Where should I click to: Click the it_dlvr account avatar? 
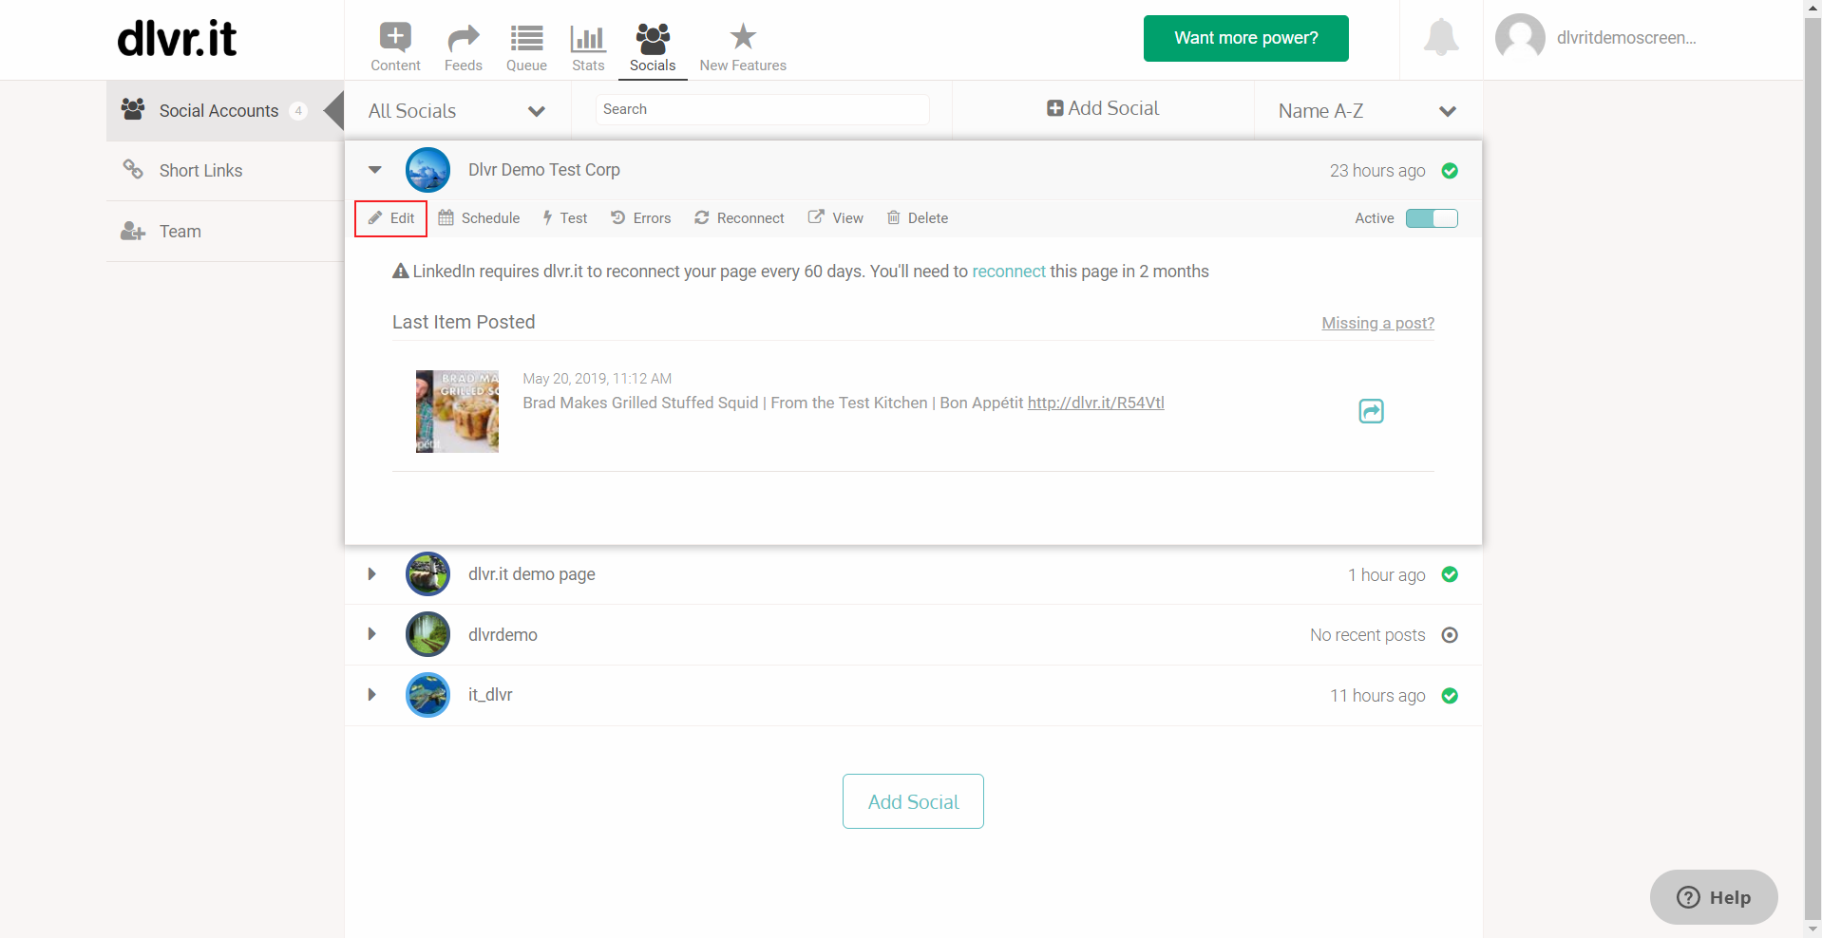pos(427,695)
